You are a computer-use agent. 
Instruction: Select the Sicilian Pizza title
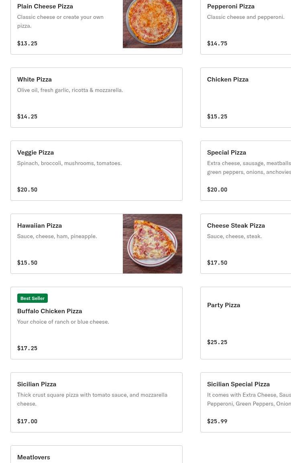coord(37,384)
